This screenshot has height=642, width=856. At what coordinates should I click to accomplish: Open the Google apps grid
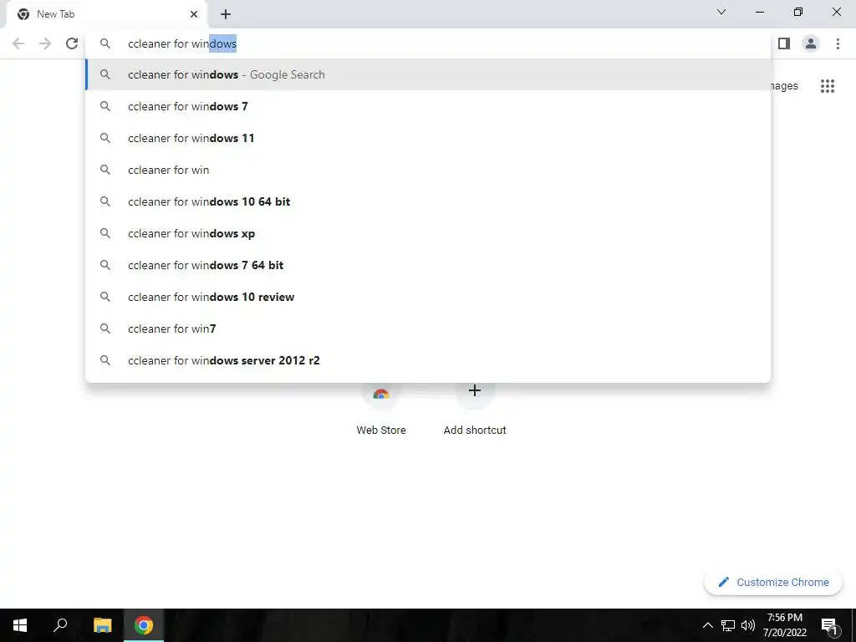coord(828,86)
